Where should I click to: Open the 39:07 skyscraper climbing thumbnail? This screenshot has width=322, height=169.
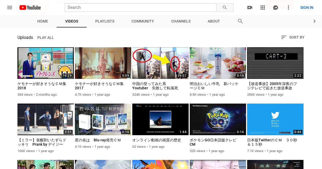tap(160, 63)
